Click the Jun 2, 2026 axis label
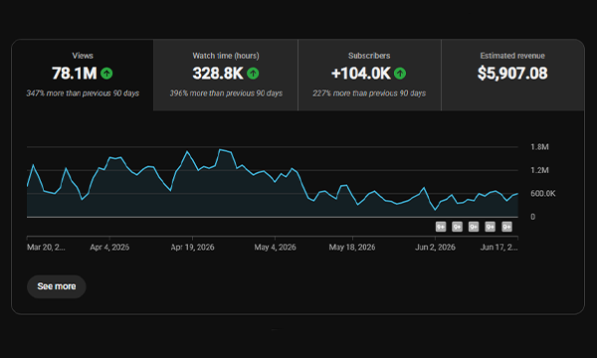597x358 pixels. pos(435,248)
